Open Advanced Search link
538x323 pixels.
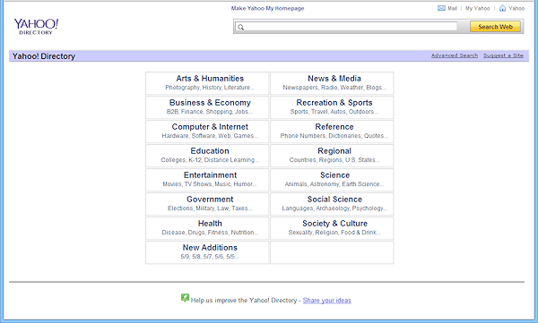coord(455,55)
